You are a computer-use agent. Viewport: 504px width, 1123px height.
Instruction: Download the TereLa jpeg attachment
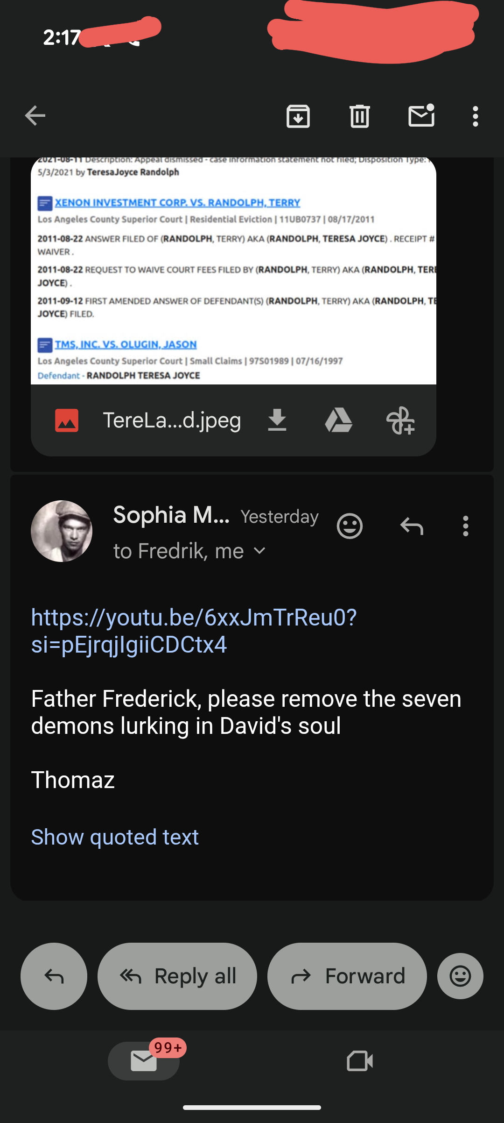[x=277, y=420]
